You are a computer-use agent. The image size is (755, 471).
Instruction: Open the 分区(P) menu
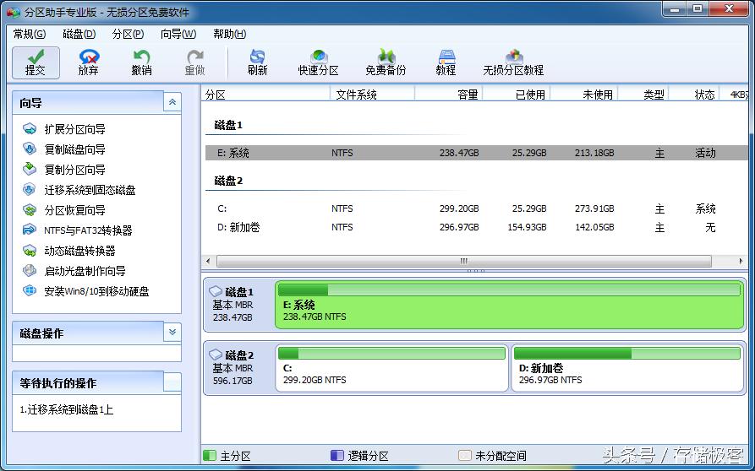(128, 34)
